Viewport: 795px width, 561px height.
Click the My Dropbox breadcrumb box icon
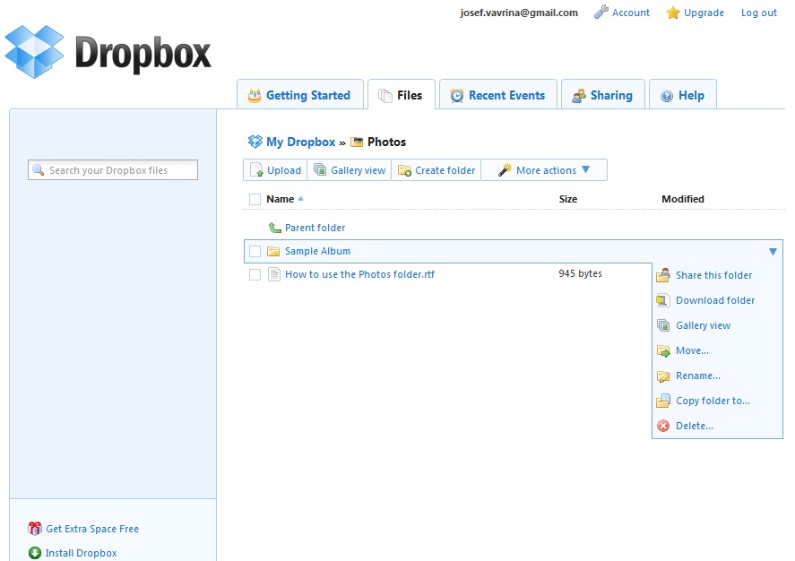click(x=255, y=142)
